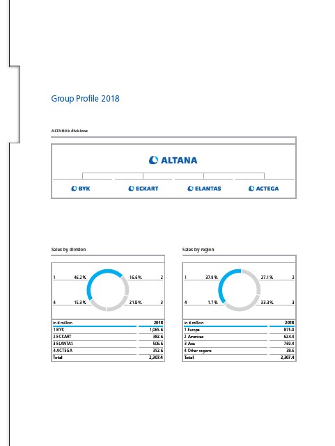Click the 46.2 % label in division chart

click(x=80, y=277)
